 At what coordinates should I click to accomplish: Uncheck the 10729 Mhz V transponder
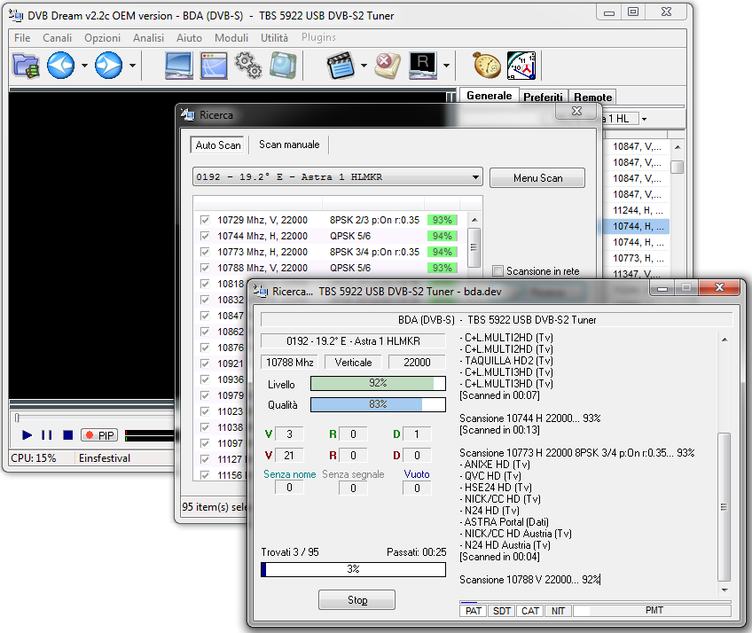click(x=205, y=220)
